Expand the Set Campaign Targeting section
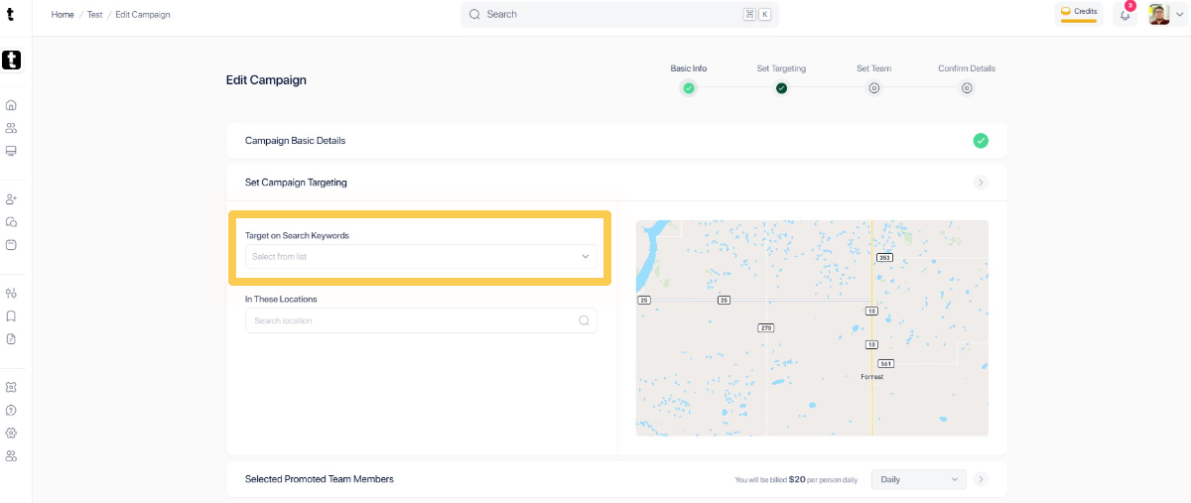 [981, 183]
